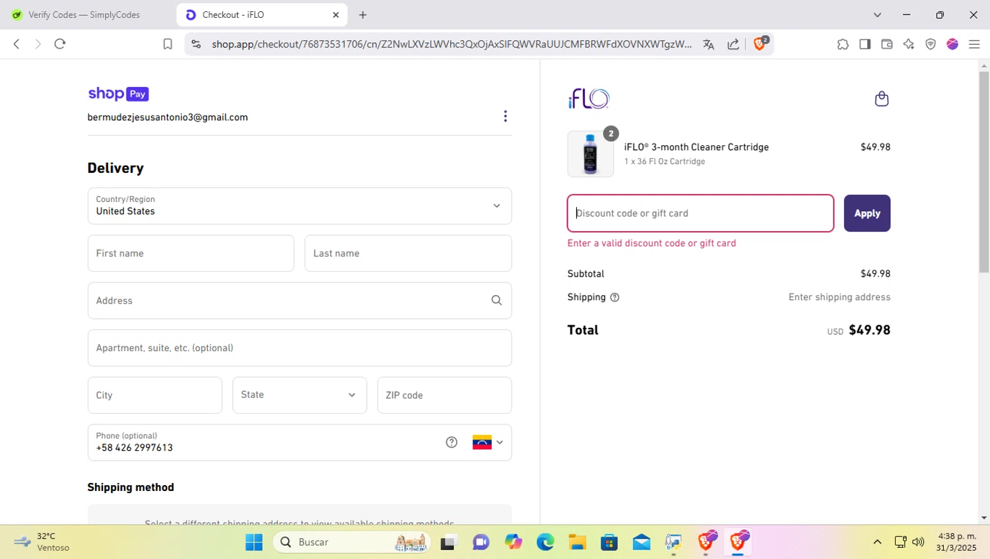The image size is (990, 559).
Task: Click the Last name field
Action: point(408,253)
